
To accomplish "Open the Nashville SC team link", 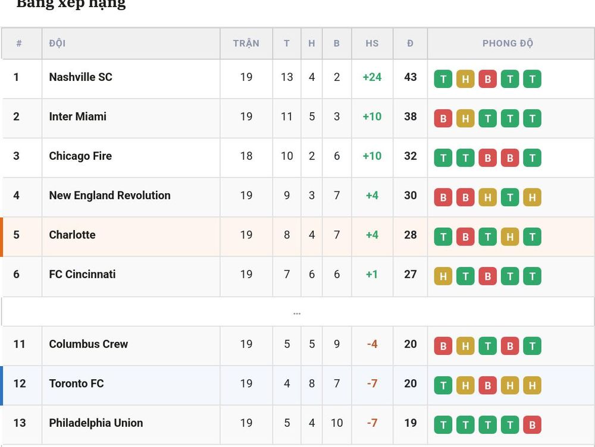I will (80, 77).
